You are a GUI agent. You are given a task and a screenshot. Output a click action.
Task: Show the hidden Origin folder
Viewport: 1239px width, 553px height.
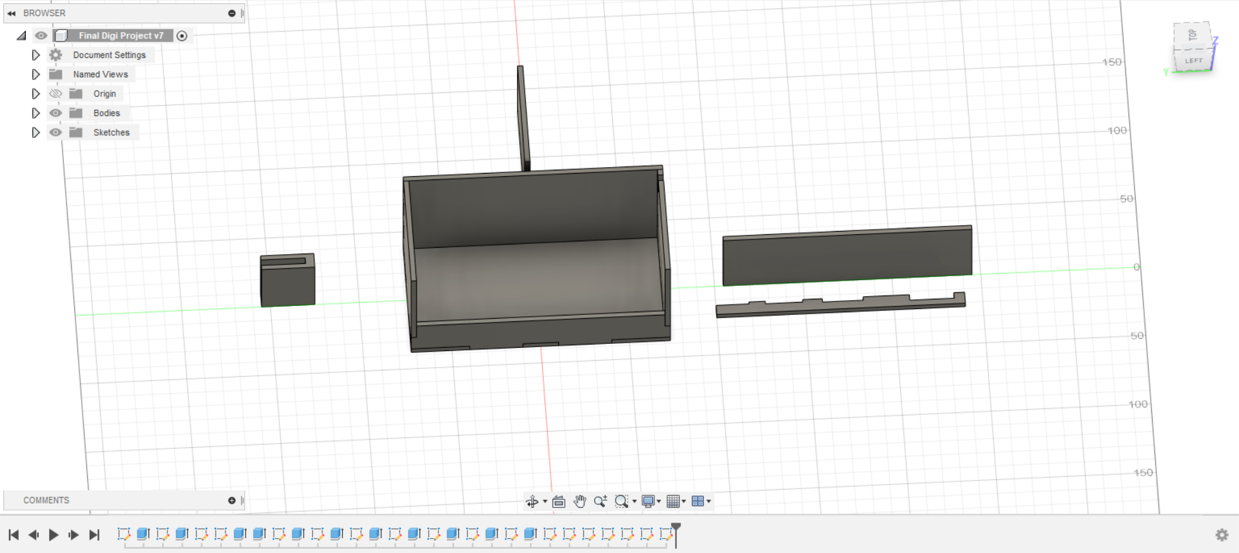(x=56, y=94)
